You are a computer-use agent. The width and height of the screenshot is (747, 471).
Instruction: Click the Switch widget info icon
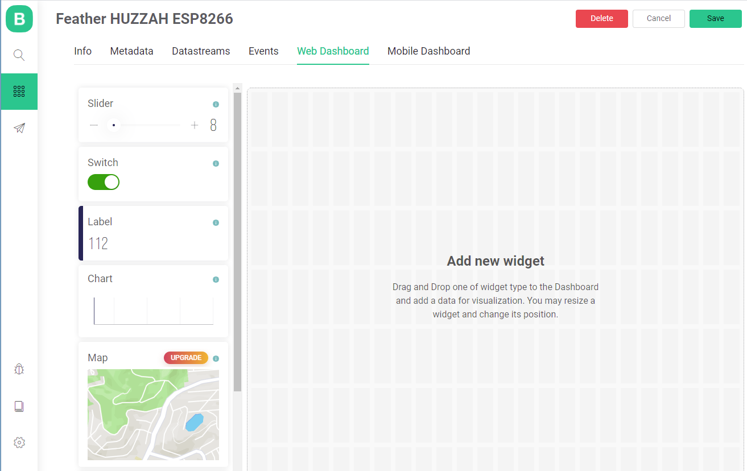coord(216,164)
